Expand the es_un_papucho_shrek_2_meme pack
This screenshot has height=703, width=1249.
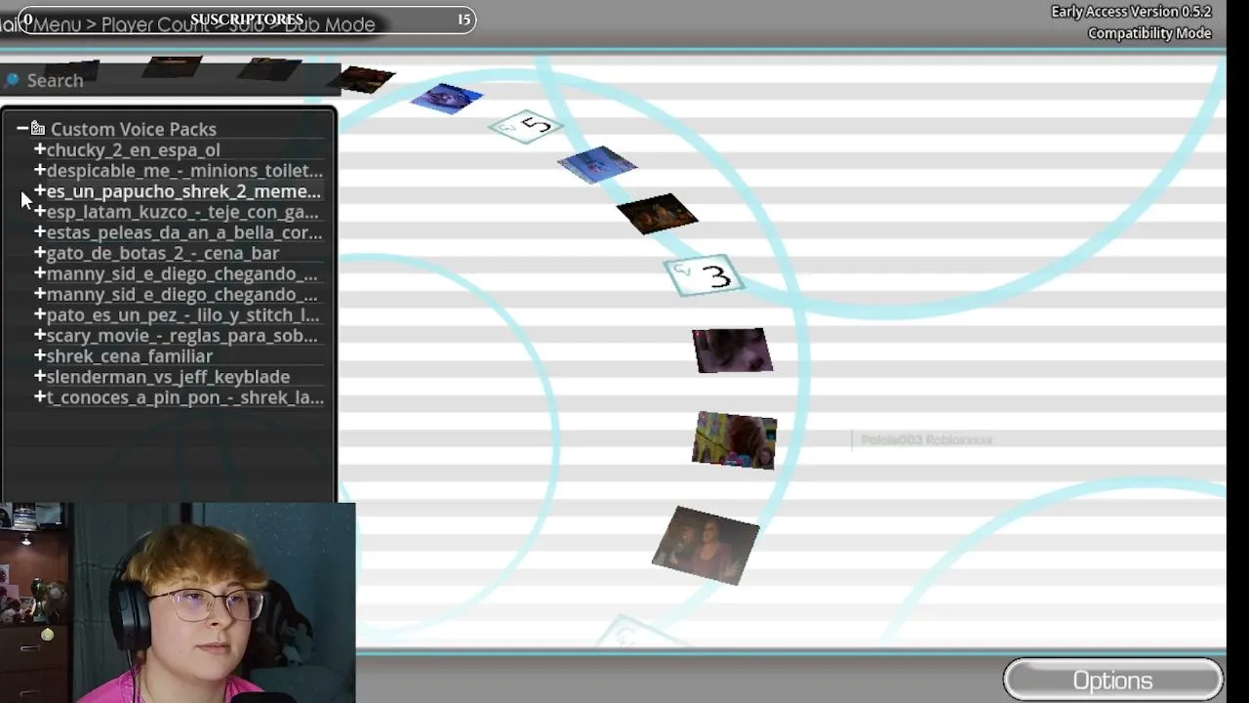coord(40,190)
